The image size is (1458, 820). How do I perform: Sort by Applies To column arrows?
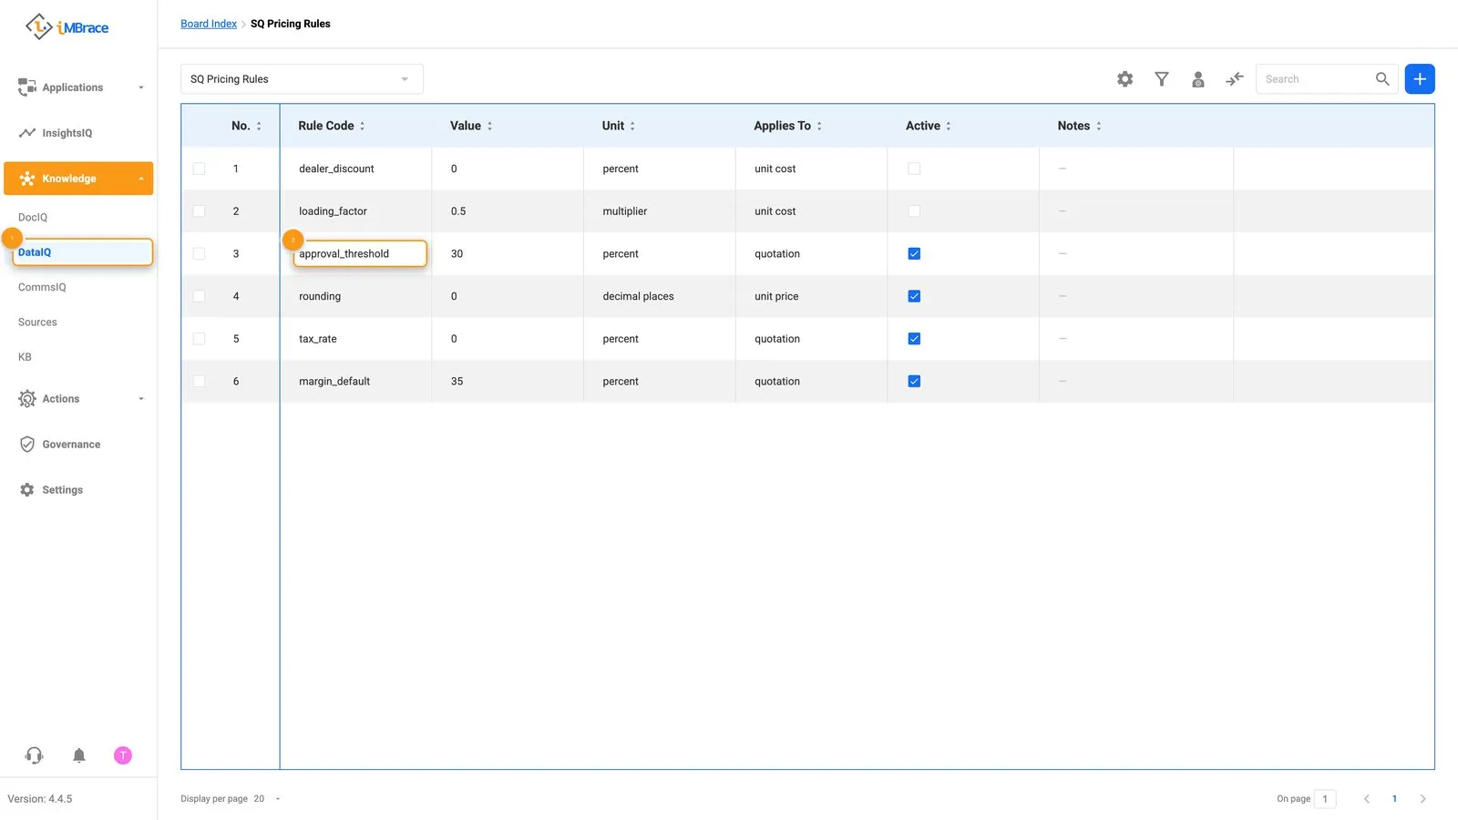(x=819, y=126)
